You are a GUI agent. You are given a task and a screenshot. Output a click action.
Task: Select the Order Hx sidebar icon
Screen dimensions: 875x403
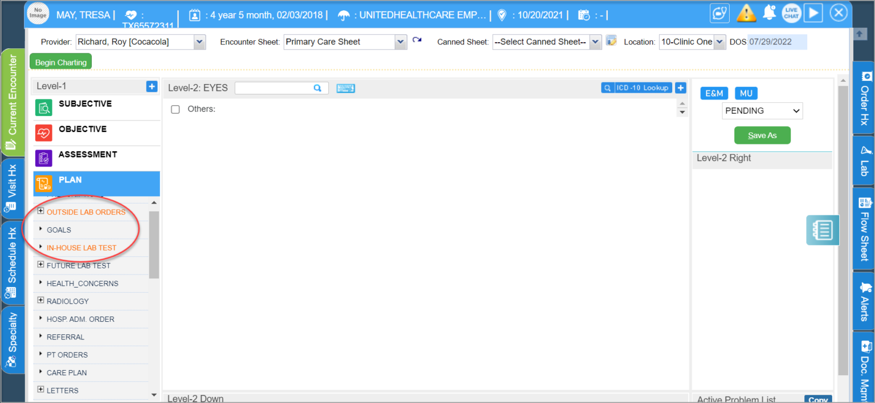865,99
